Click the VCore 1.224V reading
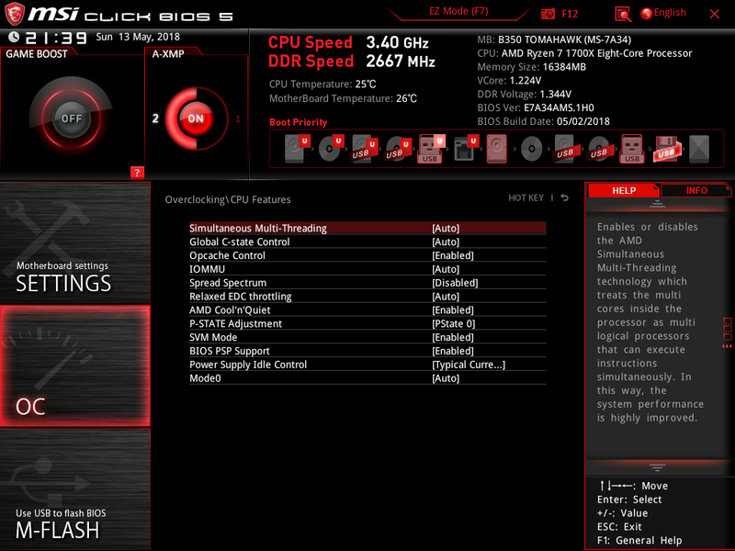The image size is (735, 551). (x=509, y=81)
